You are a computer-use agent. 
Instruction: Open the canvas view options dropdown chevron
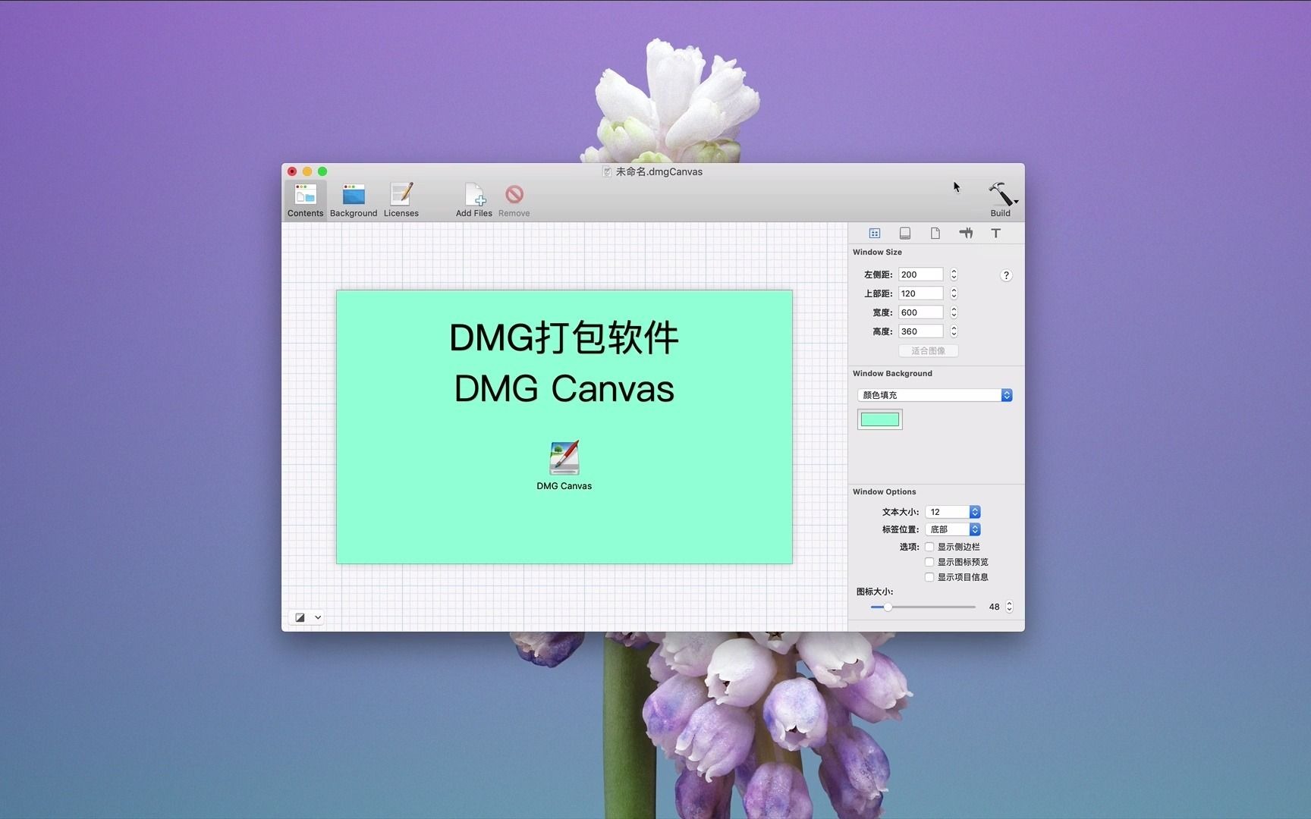click(x=318, y=617)
